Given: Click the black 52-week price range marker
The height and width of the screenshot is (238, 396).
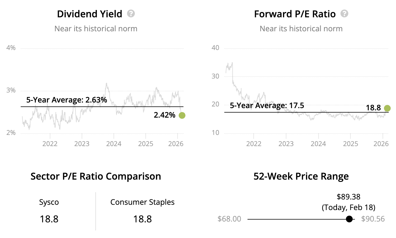Looking at the screenshot, I should click(349, 219).
